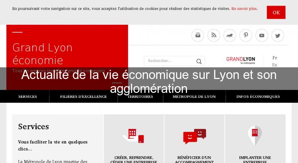The height and width of the screenshot is (163, 298).
Task: Click the building-in-hand 'Créer, reprendre' icon
Action: point(134,136)
